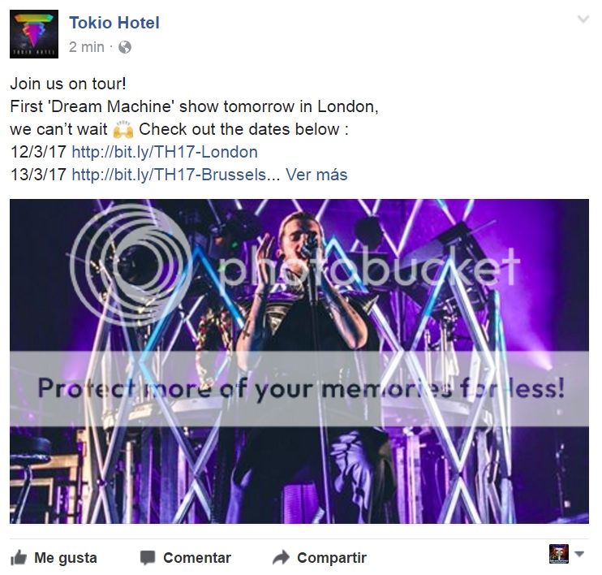Click the photobucket circular watermark logo
The image size is (602, 575).
coord(131,266)
